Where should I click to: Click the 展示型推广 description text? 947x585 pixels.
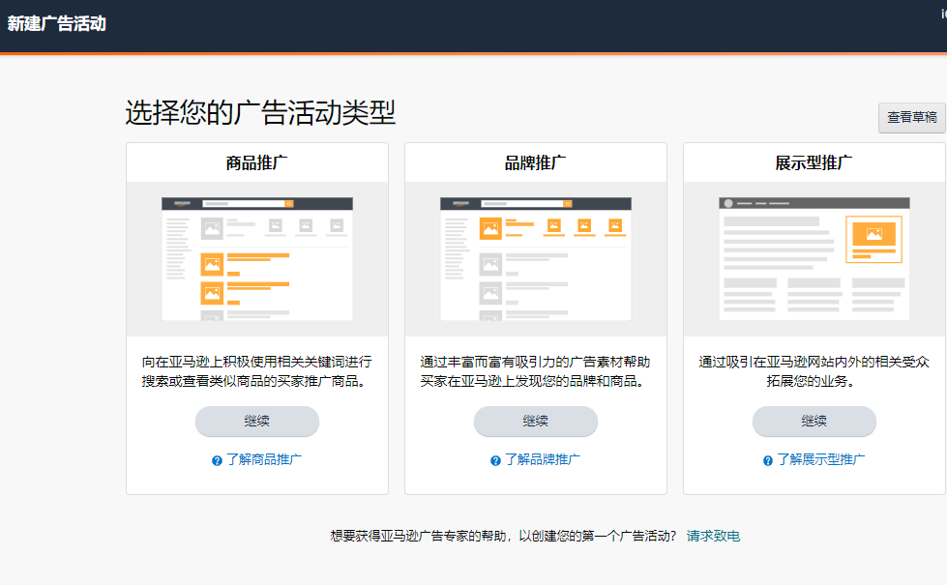click(x=814, y=371)
